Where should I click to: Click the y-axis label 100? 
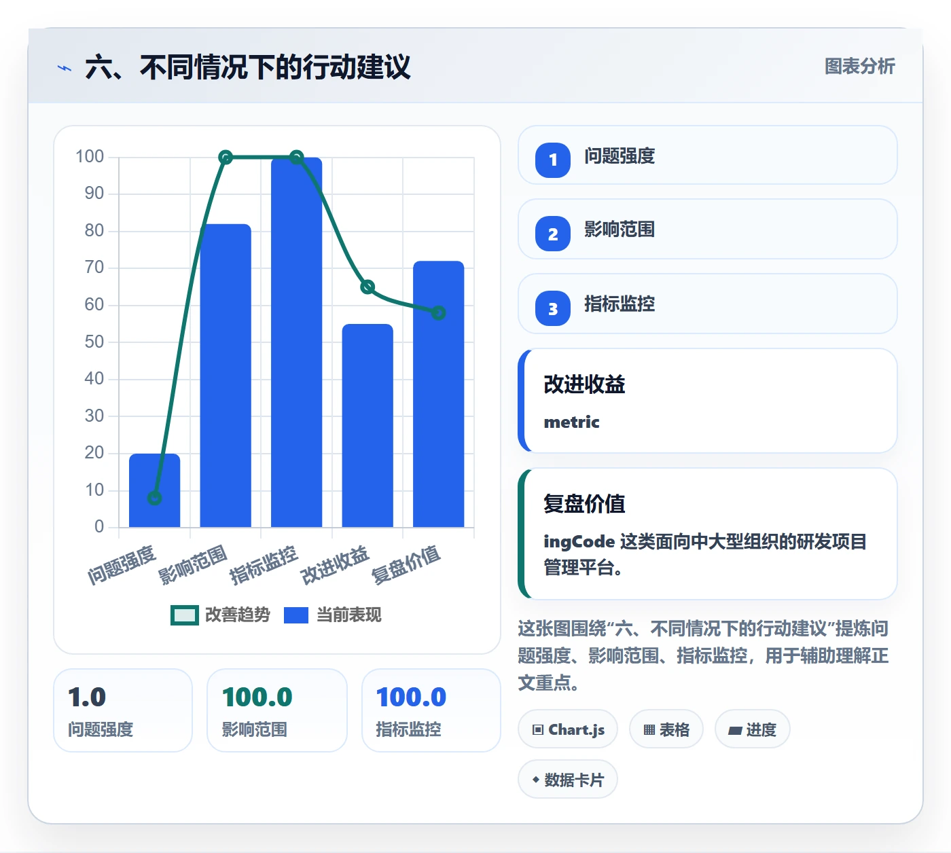[90, 157]
